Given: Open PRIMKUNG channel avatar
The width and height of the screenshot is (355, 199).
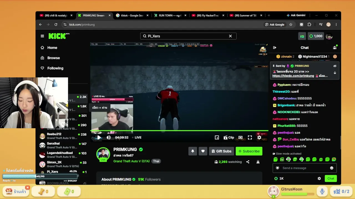Looking at the screenshot, I should [103, 154].
